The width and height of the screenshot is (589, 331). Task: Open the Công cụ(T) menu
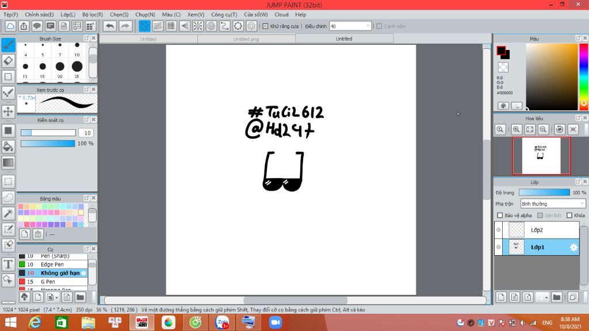tap(224, 14)
